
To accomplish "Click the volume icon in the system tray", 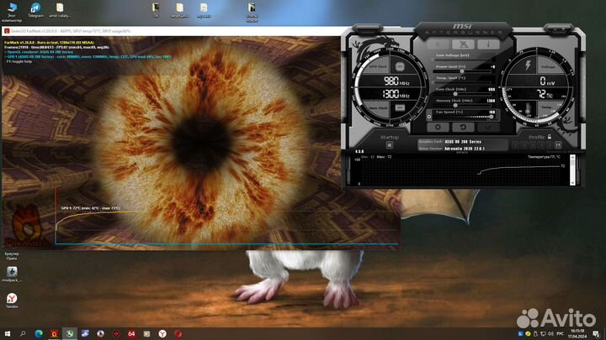I will (x=550, y=334).
